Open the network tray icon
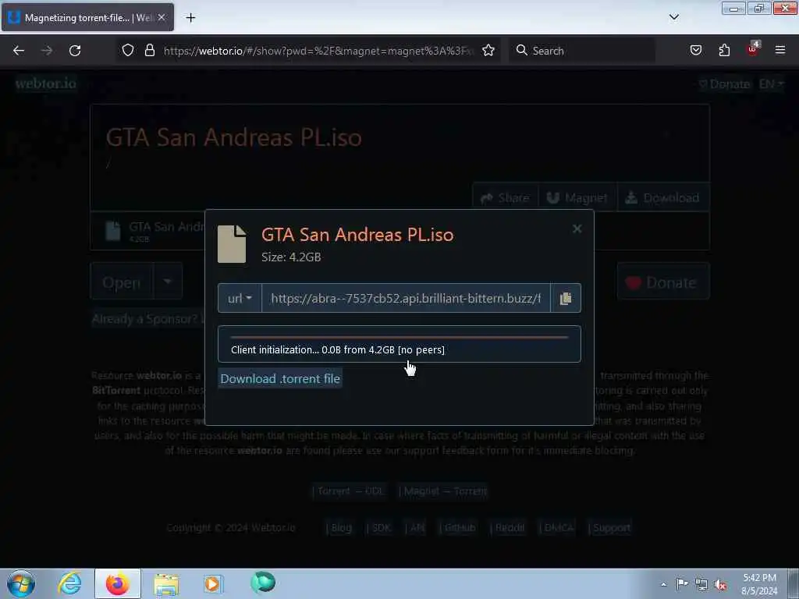 click(701, 584)
